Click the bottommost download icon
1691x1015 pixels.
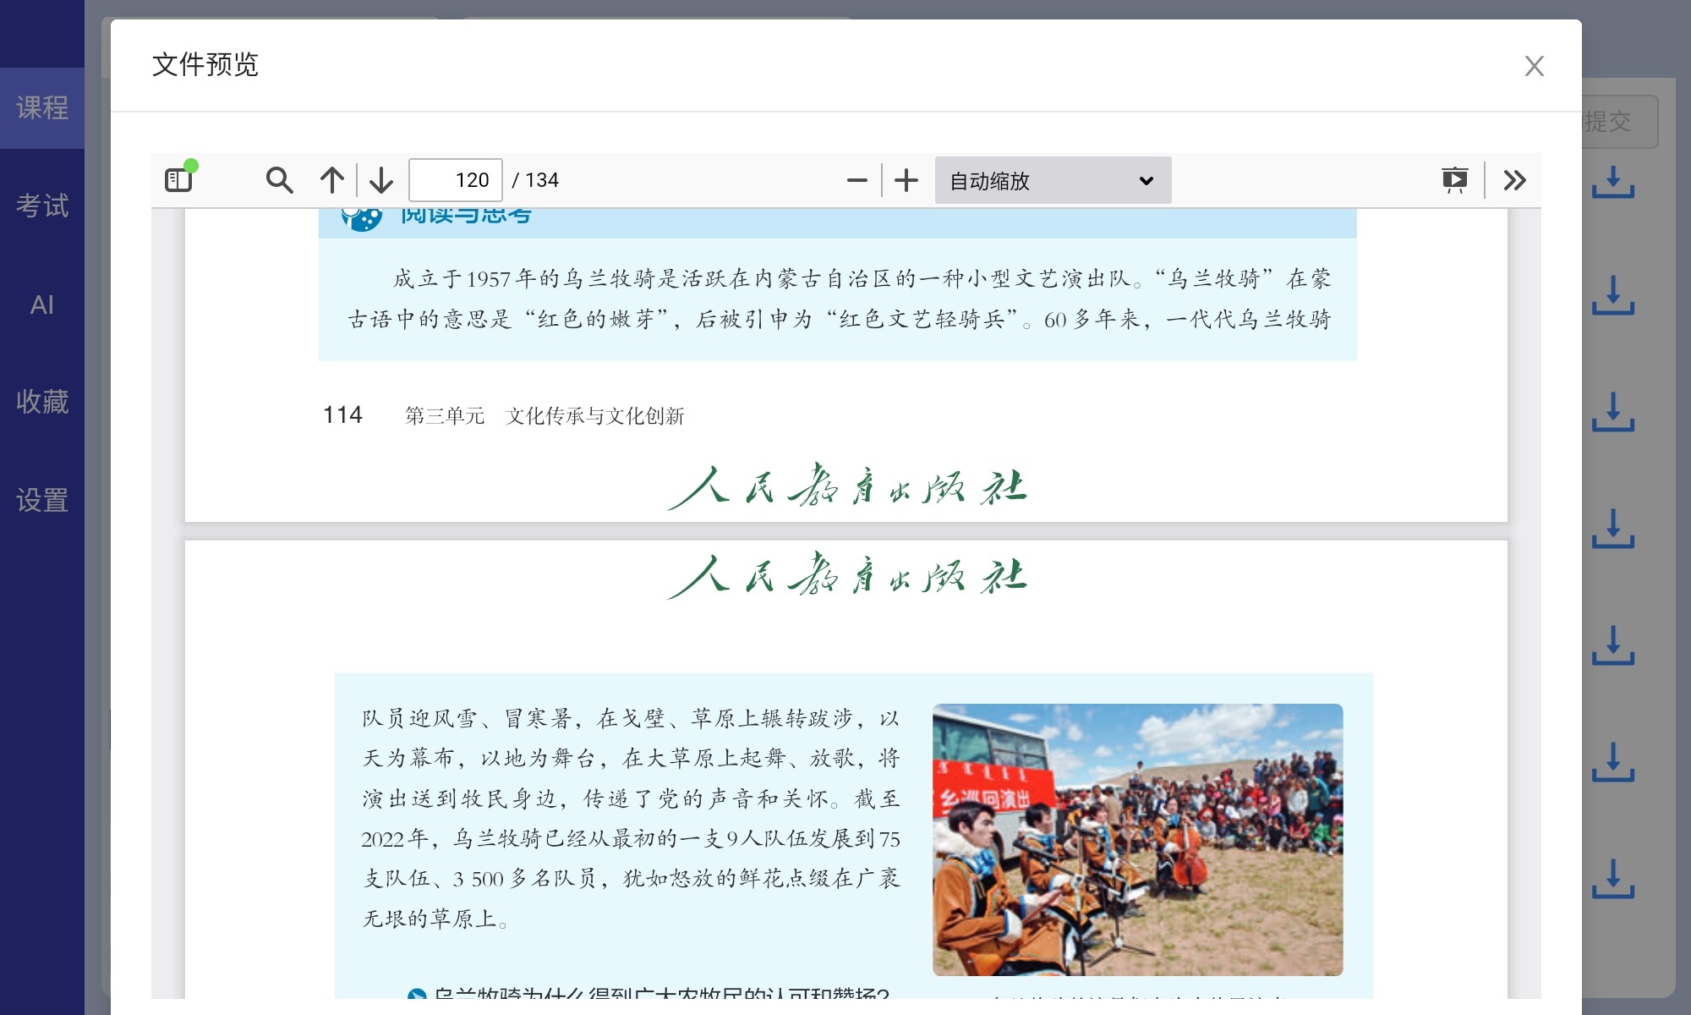(x=1612, y=879)
